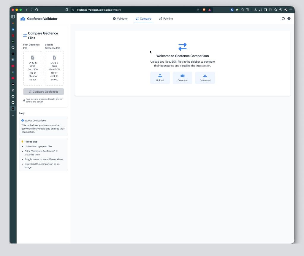This screenshot has height=256, width=304.
Task: Click the Download card in welcome panel
Action: (205, 78)
